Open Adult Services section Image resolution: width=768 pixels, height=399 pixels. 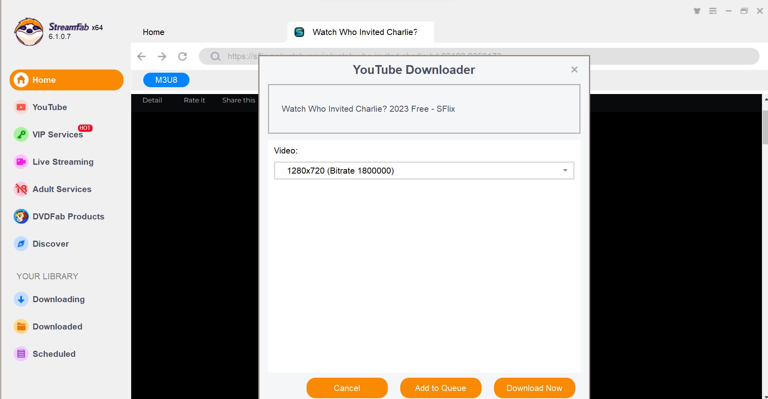click(62, 189)
